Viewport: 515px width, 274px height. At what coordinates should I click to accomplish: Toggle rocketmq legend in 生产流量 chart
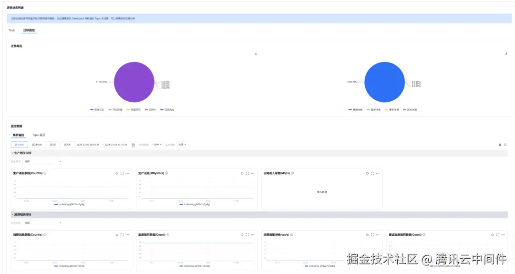[x=195, y=204]
